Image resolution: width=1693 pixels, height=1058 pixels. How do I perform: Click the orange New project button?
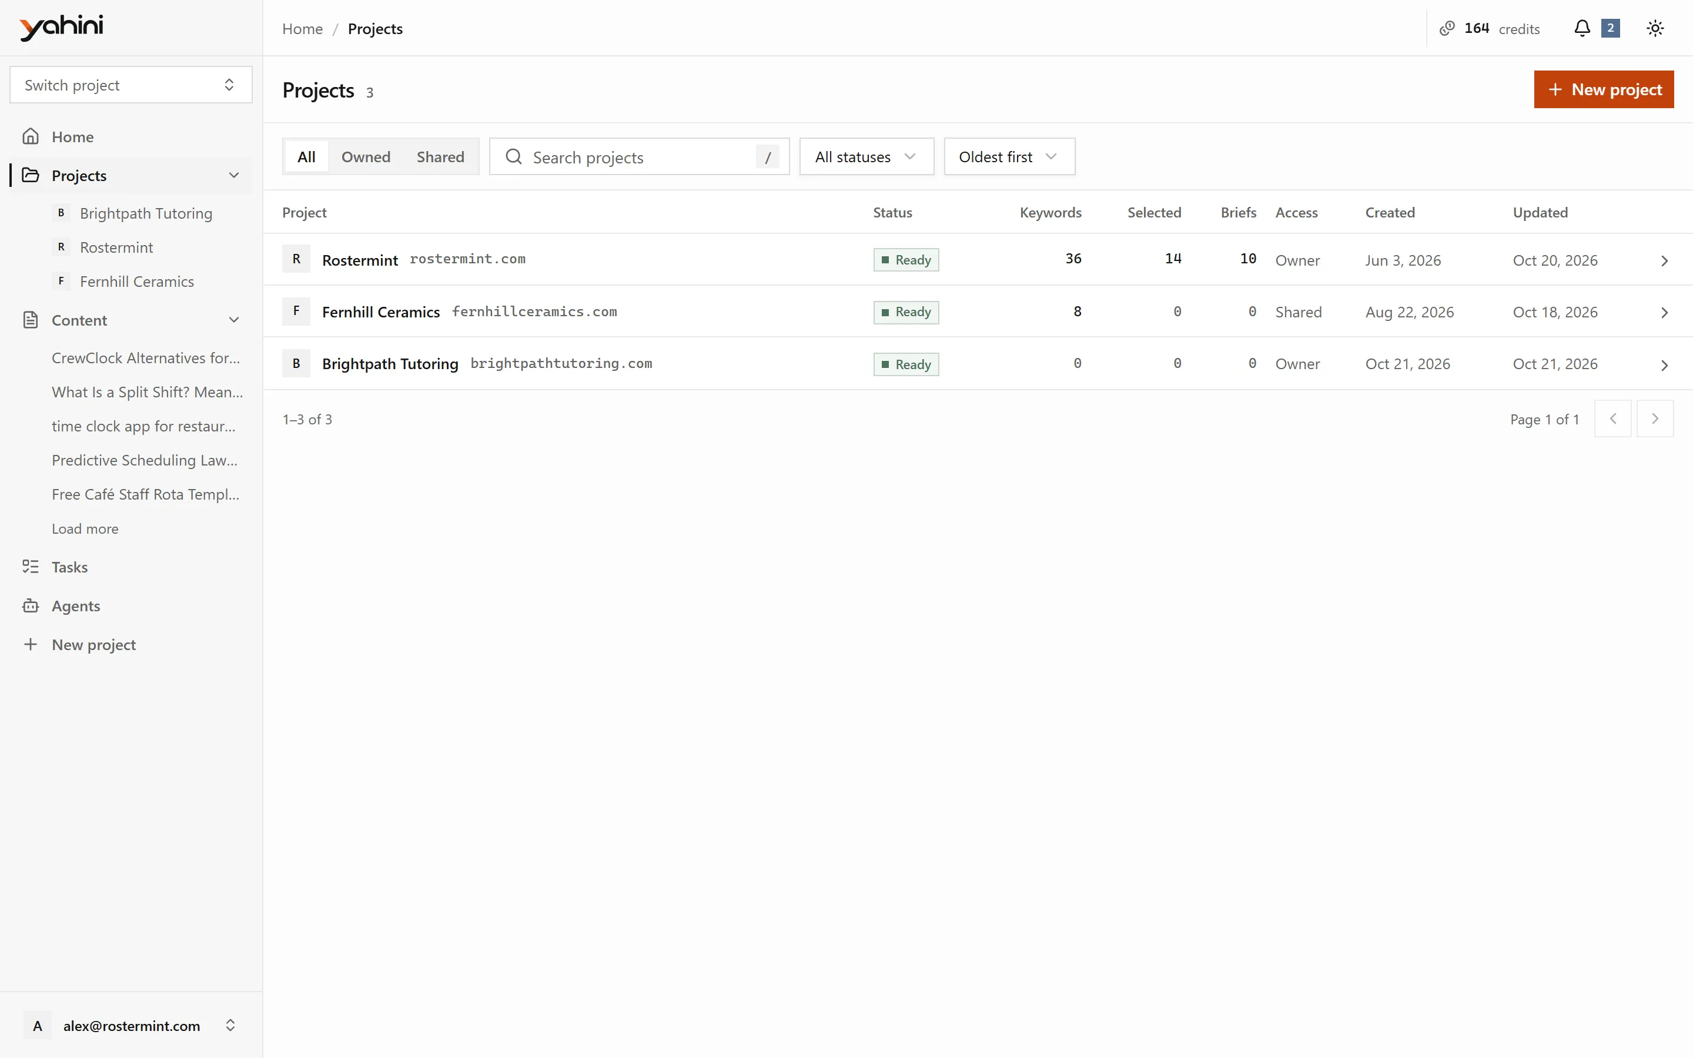pos(1604,89)
